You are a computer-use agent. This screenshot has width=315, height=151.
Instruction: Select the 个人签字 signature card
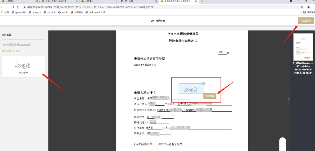click(23, 67)
